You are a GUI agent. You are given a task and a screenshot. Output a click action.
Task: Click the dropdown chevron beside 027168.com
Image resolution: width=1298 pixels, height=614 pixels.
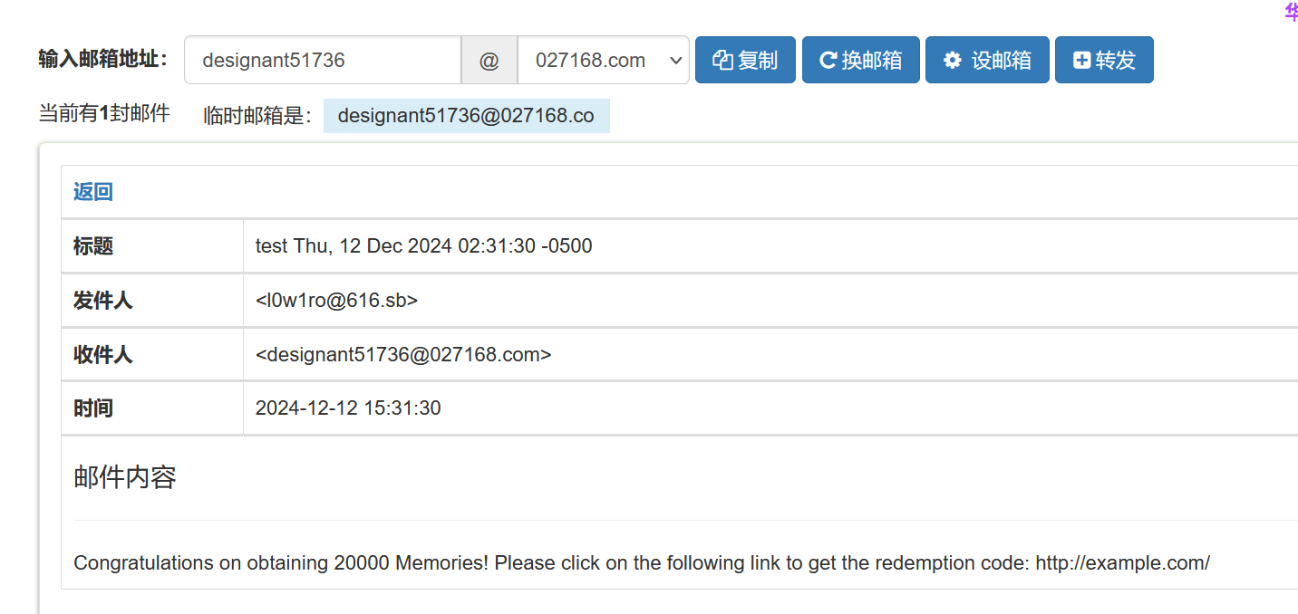674,61
